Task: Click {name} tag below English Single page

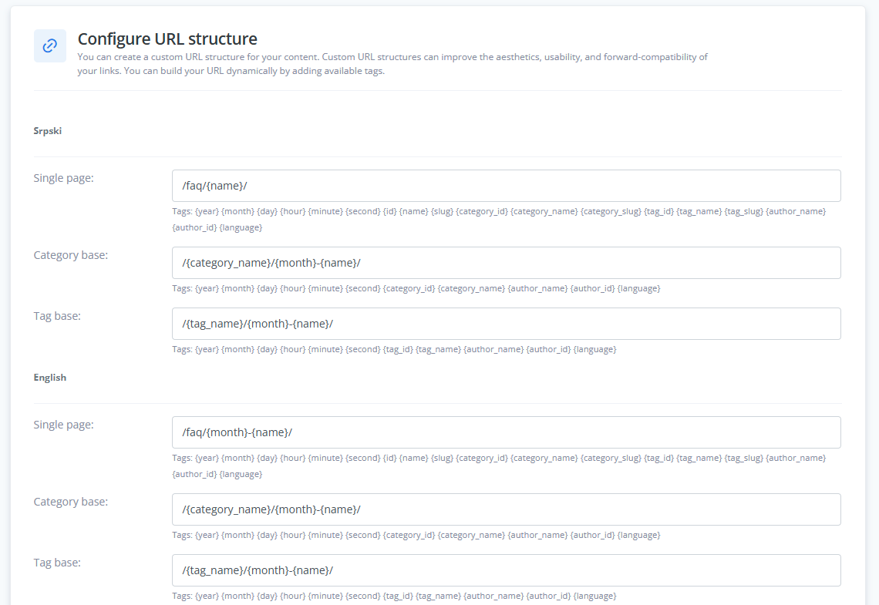Action: 414,459
